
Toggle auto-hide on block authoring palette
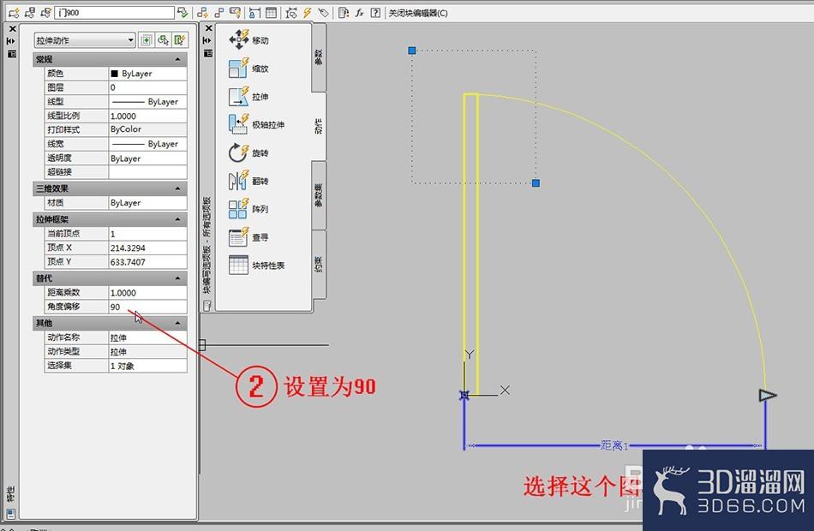pos(207,40)
